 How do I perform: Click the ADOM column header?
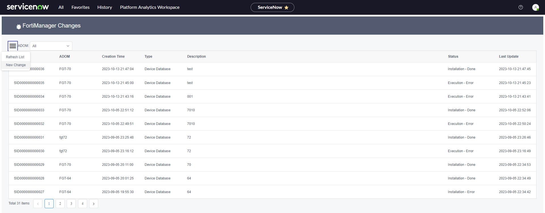pos(64,57)
